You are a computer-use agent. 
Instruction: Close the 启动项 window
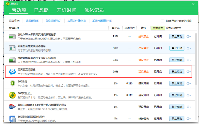(193, 4)
